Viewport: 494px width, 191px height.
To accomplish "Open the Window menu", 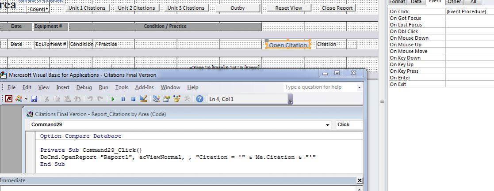I will pos(170,87).
